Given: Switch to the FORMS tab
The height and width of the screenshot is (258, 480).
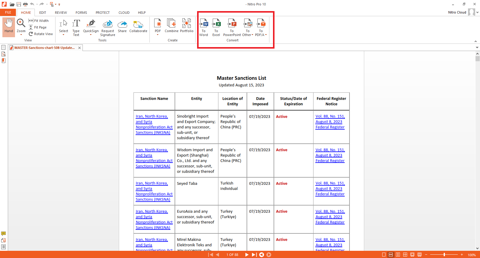Looking at the screenshot, I should click(x=81, y=13).
